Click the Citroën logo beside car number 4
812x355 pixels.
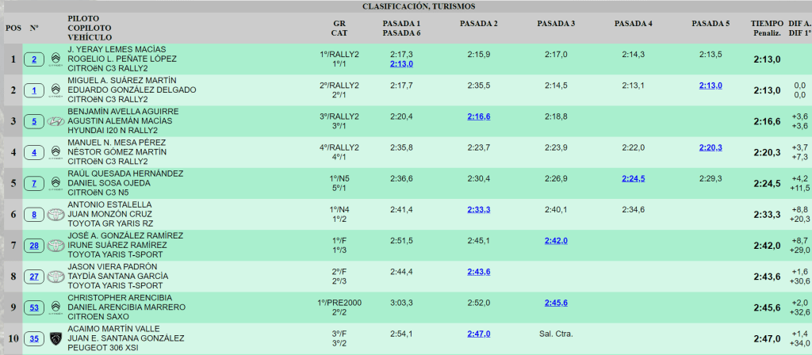pos(56,152)
